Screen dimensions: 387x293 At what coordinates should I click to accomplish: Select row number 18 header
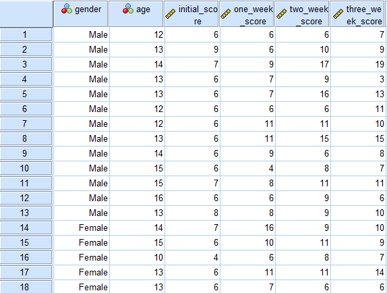click(x=26, y=287)
